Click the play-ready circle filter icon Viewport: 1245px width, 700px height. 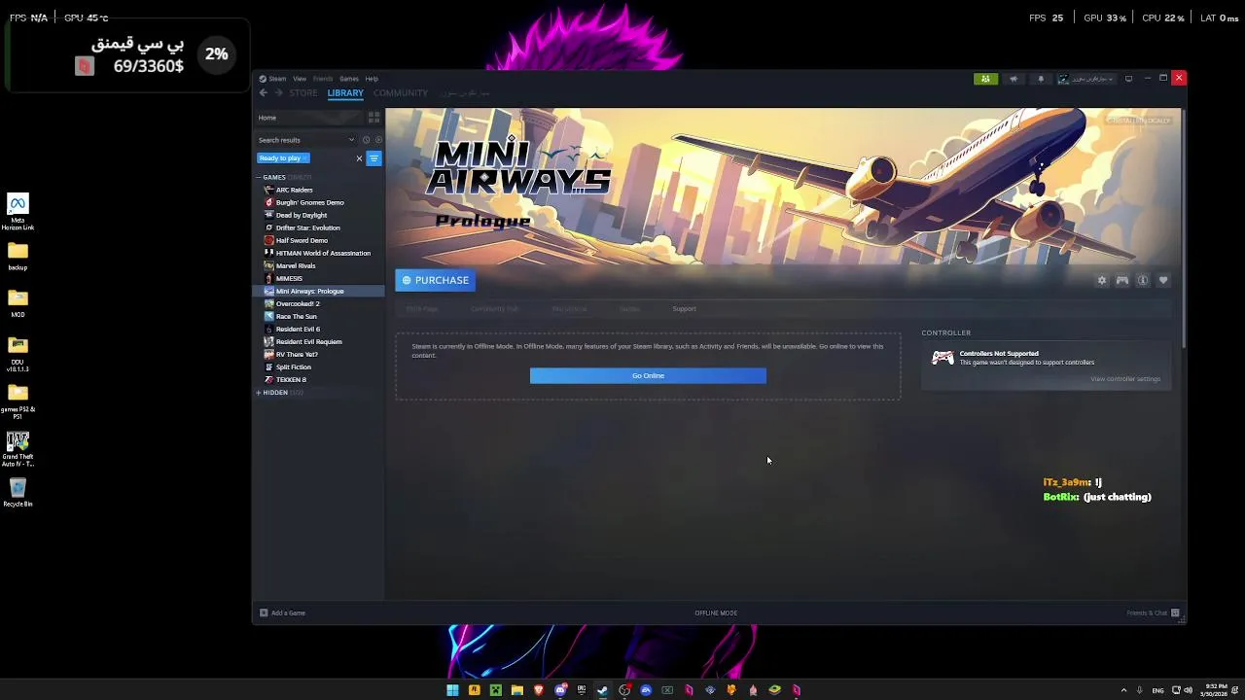click(378, 140)
